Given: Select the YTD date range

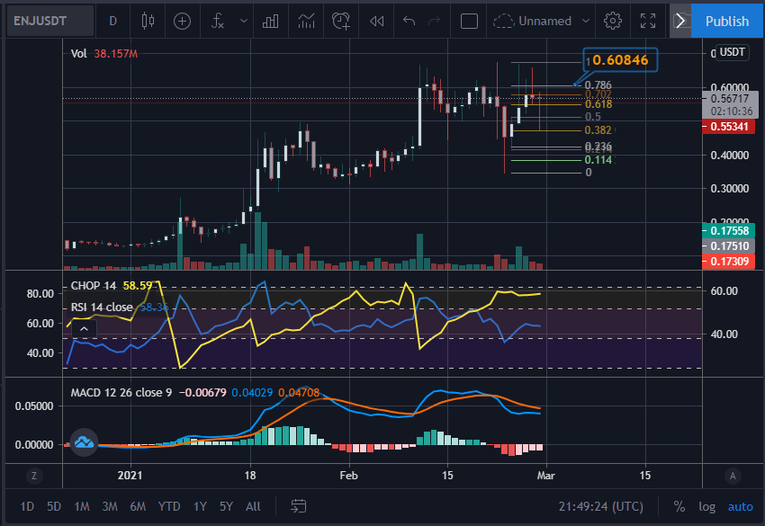Looking at the screenshot, I should (169, 506).
